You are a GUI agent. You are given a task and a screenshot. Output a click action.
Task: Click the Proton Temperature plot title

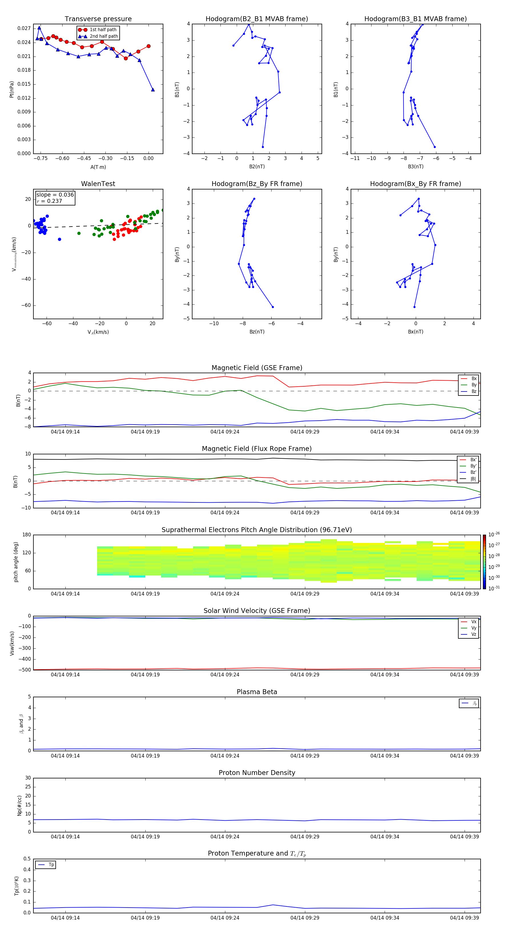tap(257, 853)
